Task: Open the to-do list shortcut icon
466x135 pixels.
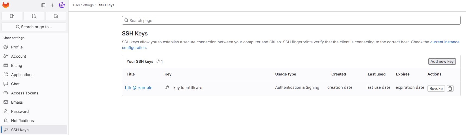Action: (56, 16)
